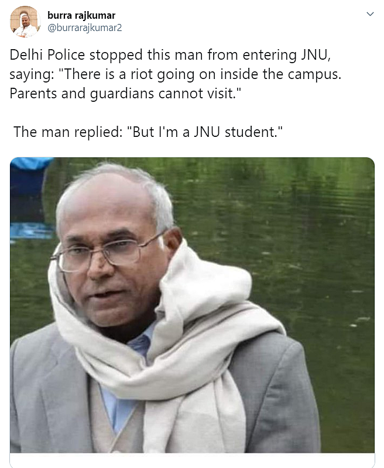Click the display name burra rajkumar
The height and width of the screenshot is (468, 384).
tap(81, 15)
